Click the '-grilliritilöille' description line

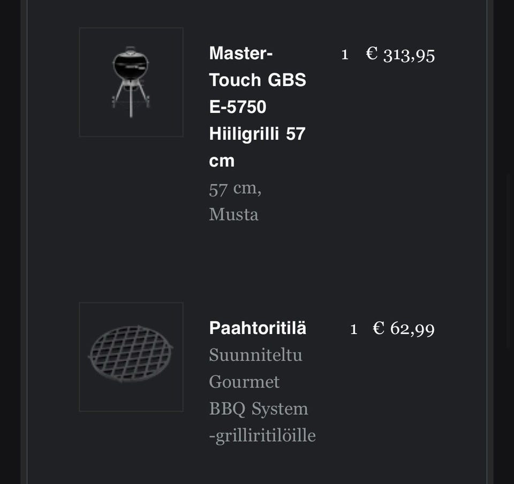click(x=262, y=435)
